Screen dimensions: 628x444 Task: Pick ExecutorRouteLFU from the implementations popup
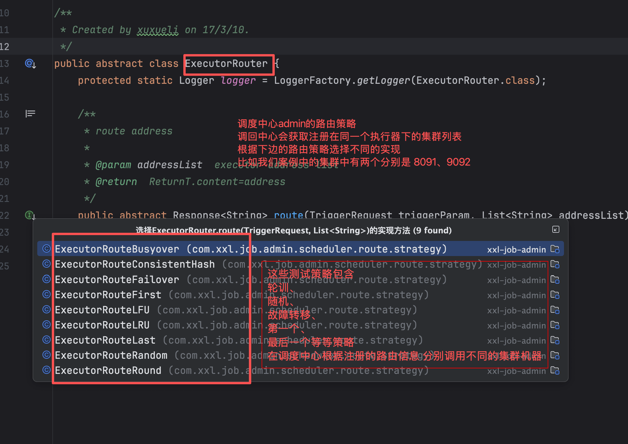pyautogui.click(x=102, y=310)
